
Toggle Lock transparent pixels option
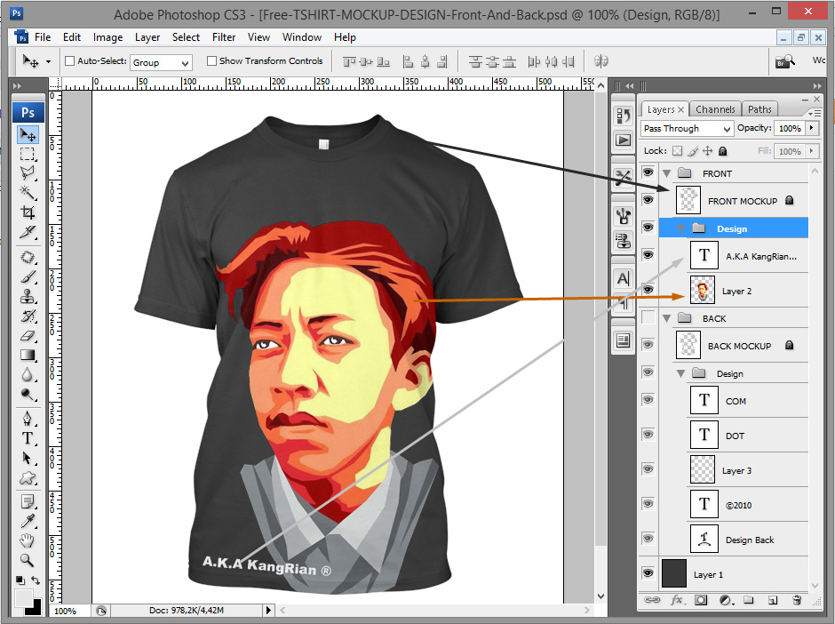tap(677, 151)
